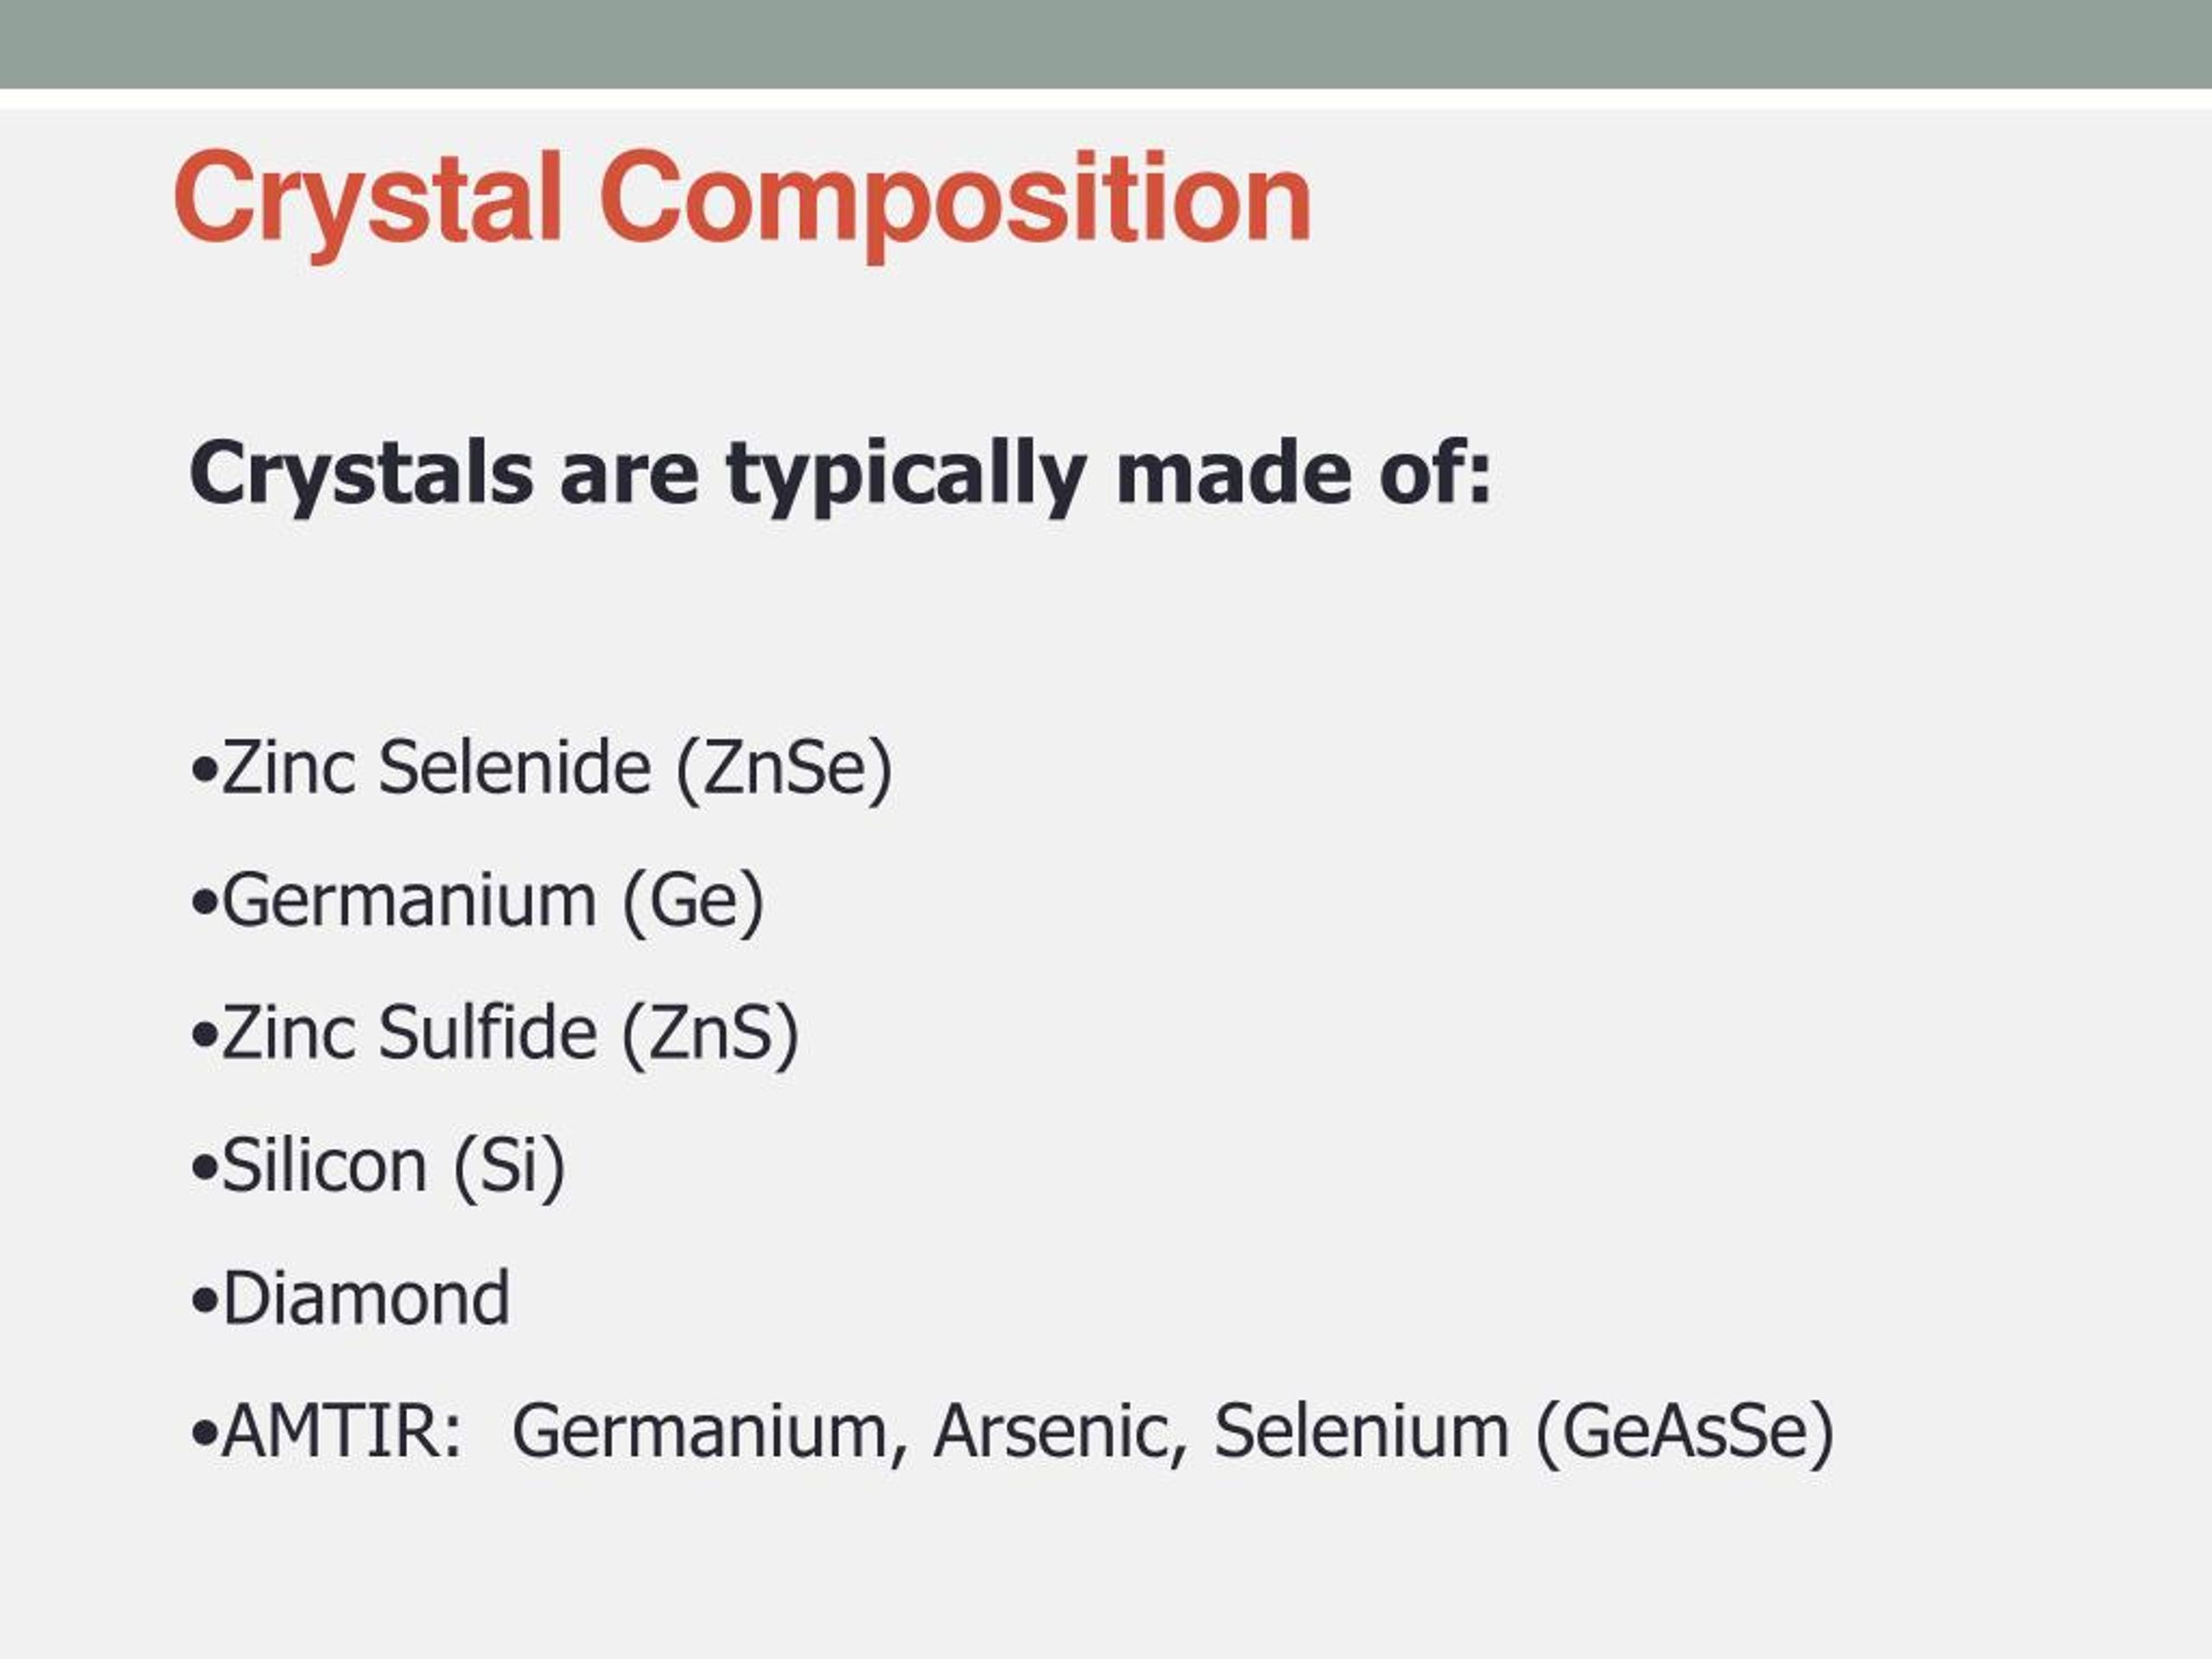Click the '(ZnSe)' formula
The height and width of the screenshot is (1659, 2212).
pyautogui.click(x=784, y=768)
